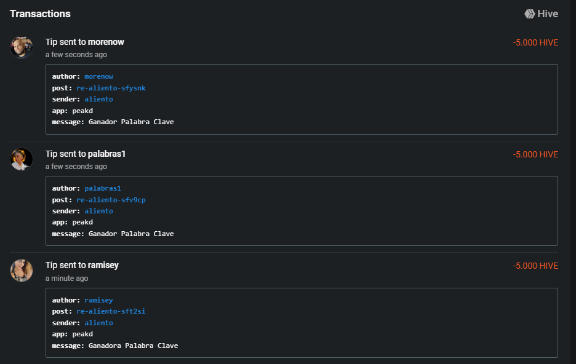Image resolution: width=576 pixels, height=364 pixels.
Task: Select the 'Tip sent to ramisey' title
Action: click(x=82, y=265)
